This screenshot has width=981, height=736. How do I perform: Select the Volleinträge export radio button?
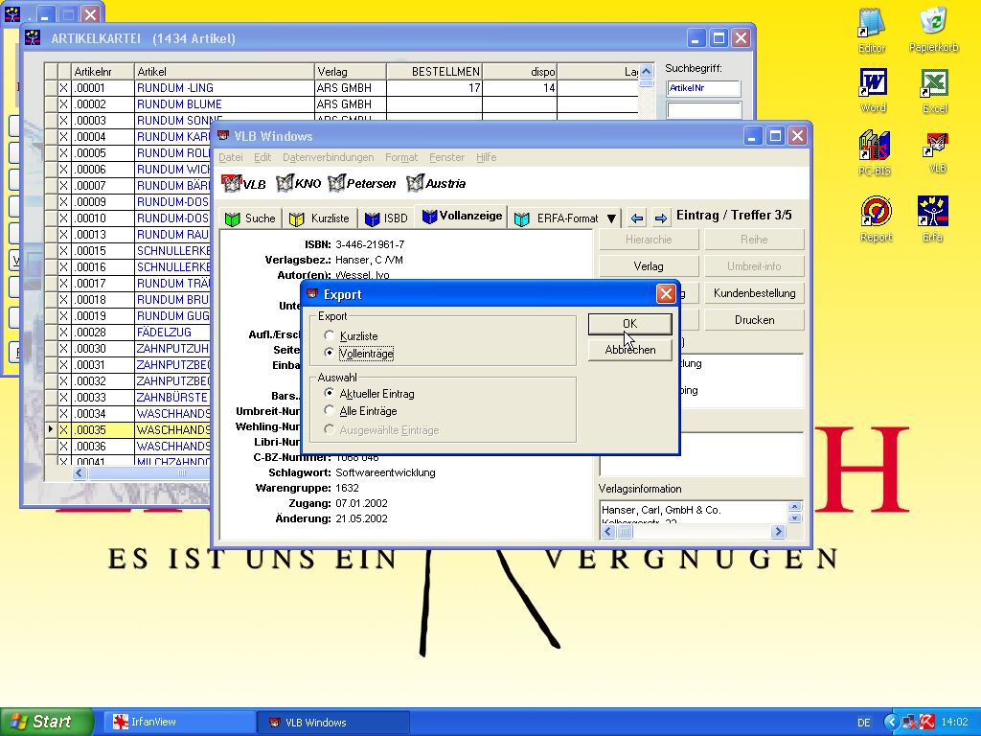[330, 353]
